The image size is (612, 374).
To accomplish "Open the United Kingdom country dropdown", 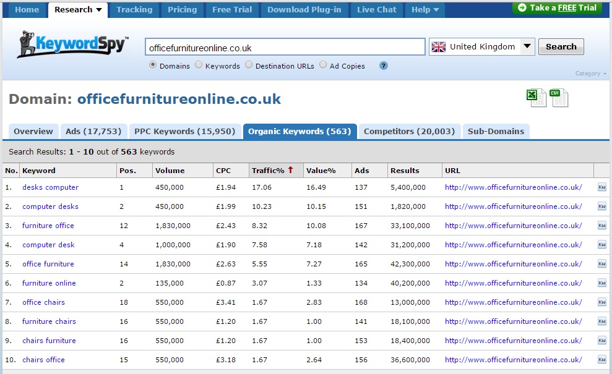I will (x=481, y=47).
